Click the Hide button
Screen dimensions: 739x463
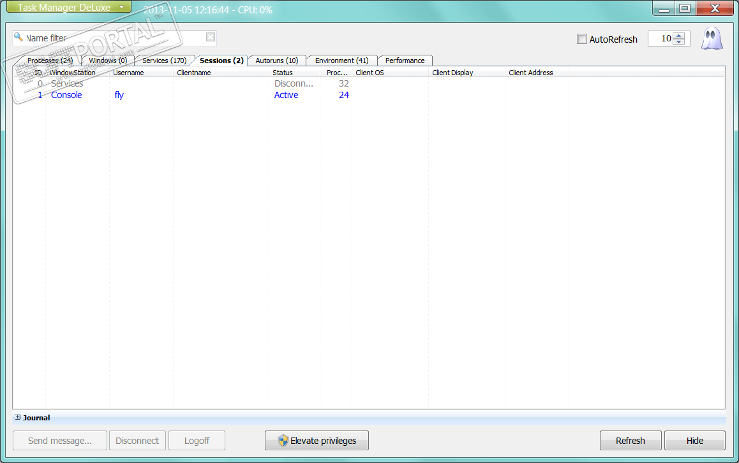tap(695, 441)
